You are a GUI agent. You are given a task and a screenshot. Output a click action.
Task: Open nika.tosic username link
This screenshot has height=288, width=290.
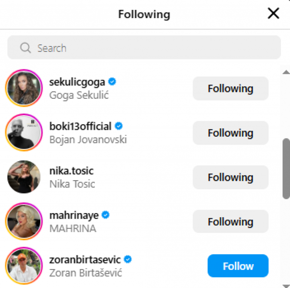tap(71, 171)
